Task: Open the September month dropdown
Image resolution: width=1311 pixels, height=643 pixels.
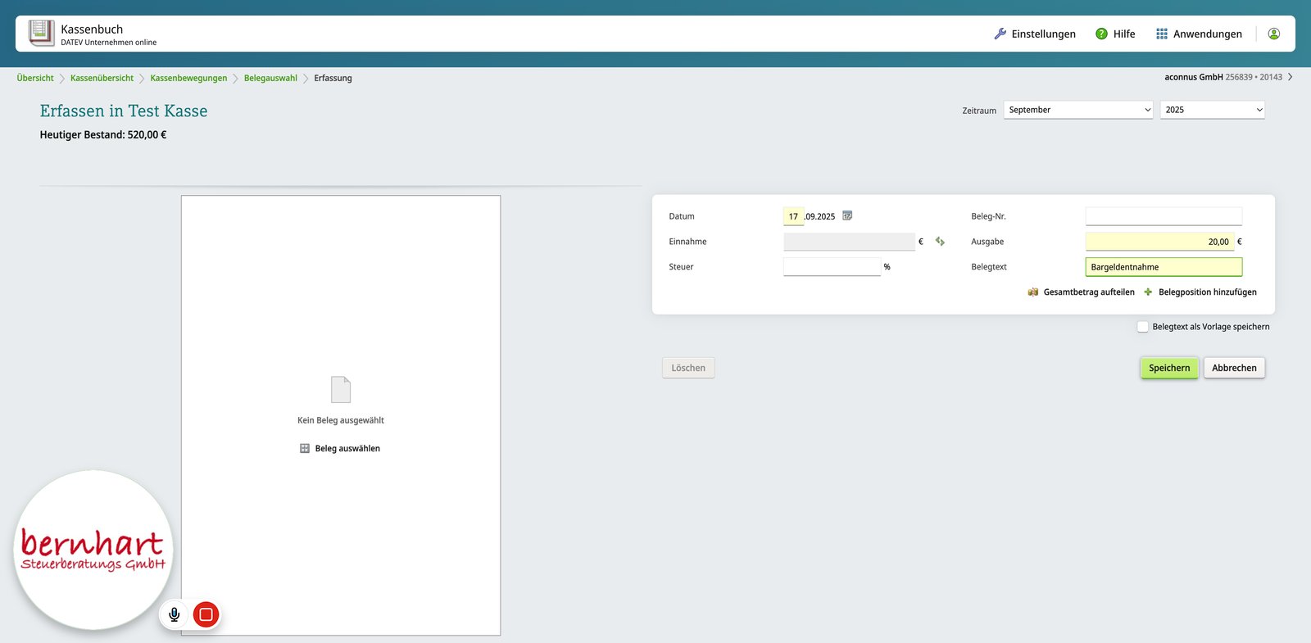Action: tap(1078, 110)
